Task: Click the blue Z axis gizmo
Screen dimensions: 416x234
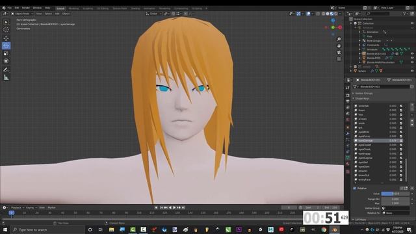Action: tap(333, 20)
